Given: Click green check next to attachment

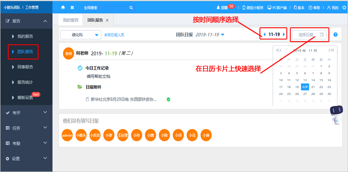Looking at the screenshot, I should point(168,99).
